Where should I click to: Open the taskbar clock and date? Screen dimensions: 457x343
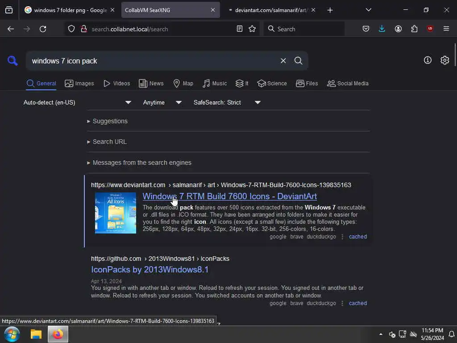point(432,334)
